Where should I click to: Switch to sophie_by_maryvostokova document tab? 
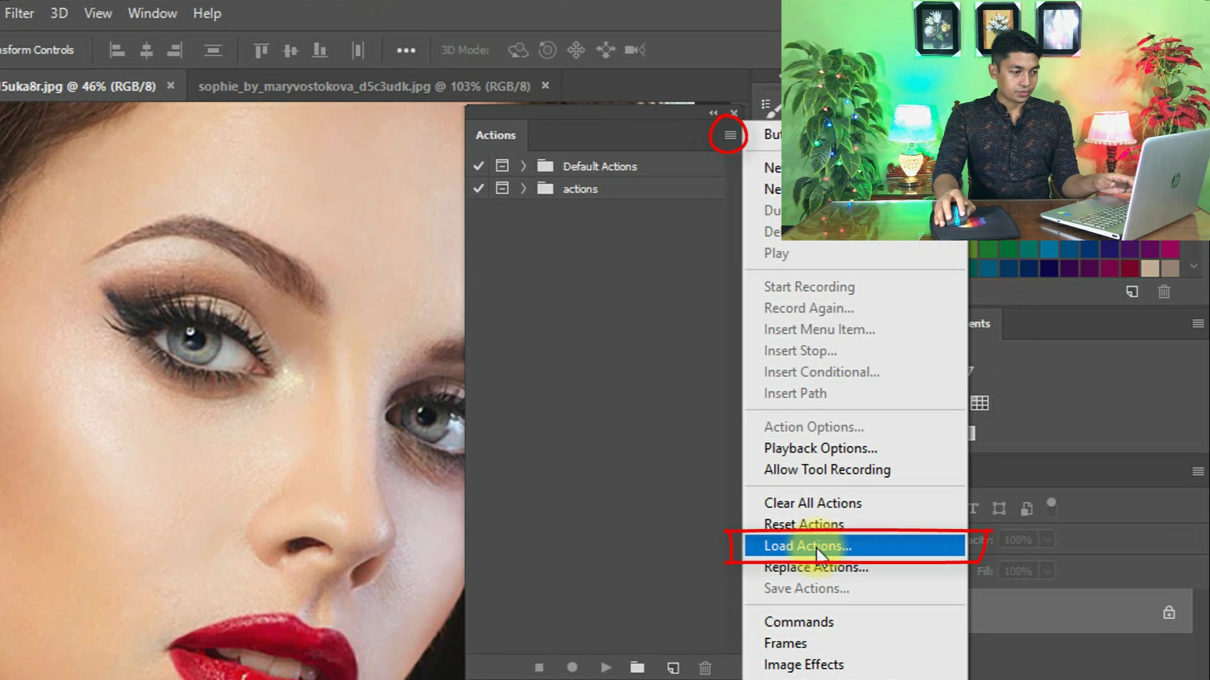pos(364,86)
